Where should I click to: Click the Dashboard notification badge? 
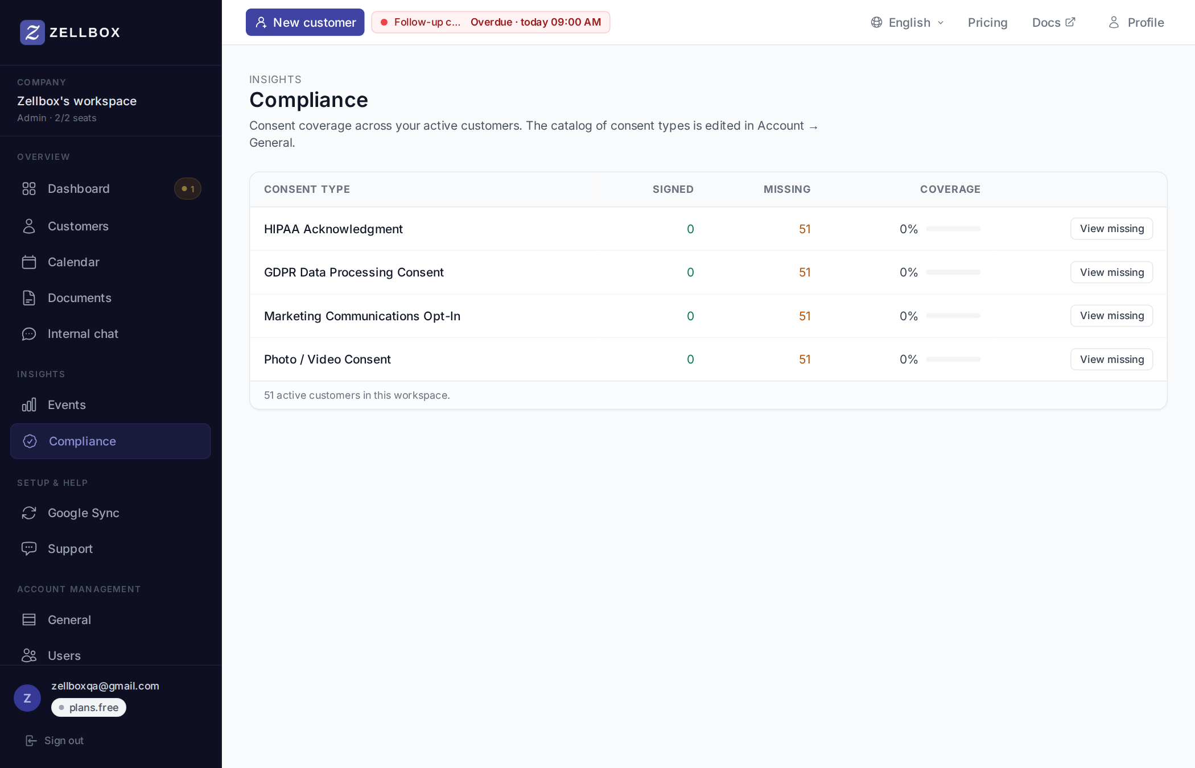point(188,189)
